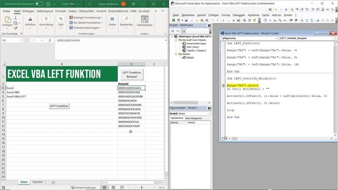This screenshot has width=338, height=190.
Task: Close the Eigenschaften - Modul1 panel
Action: (209, 108)
